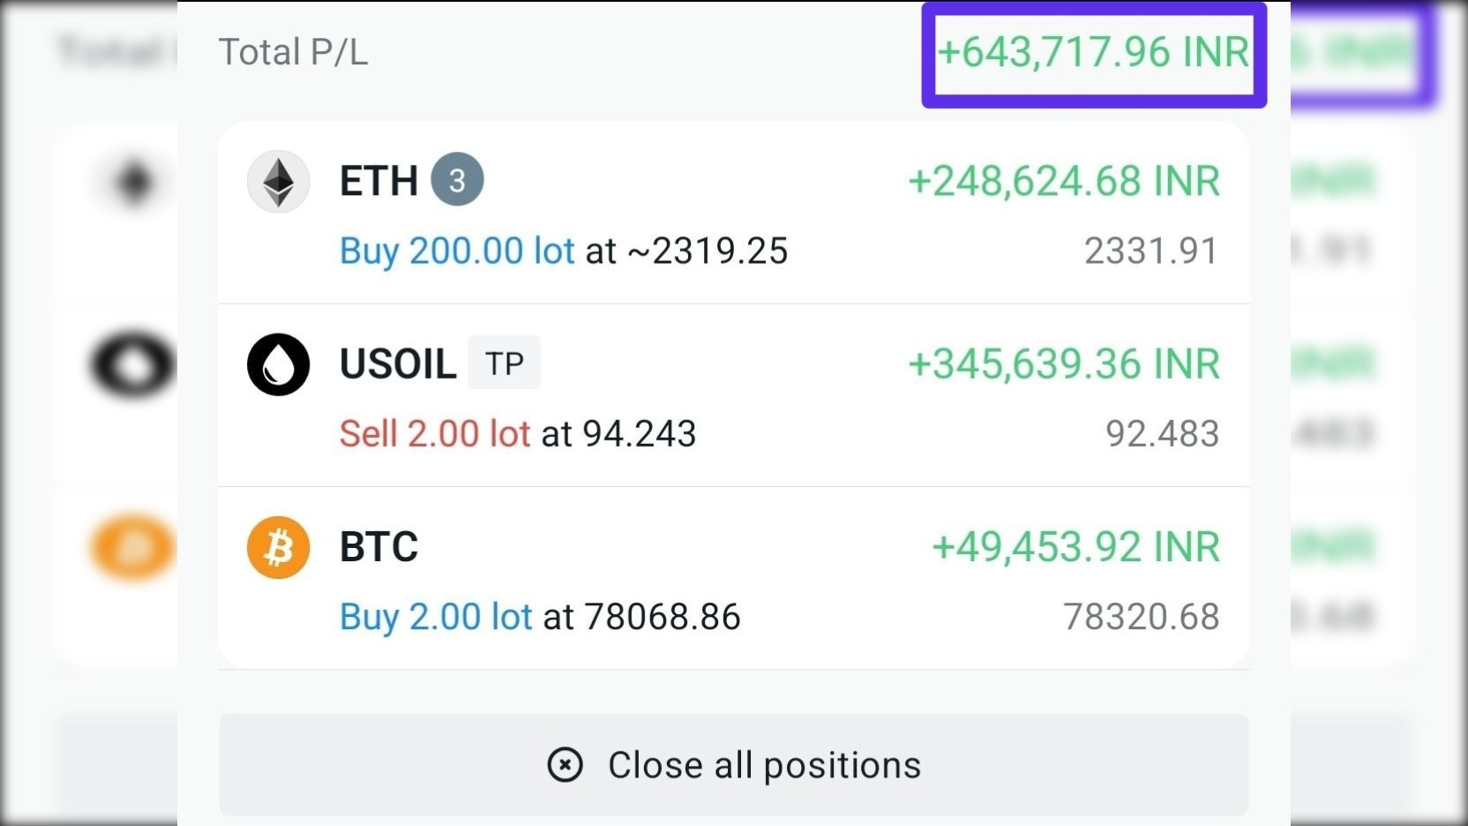1468x826 pixels.
Task: Open Sell 2.00 lot USOIL details
Action: pos(435,434)
